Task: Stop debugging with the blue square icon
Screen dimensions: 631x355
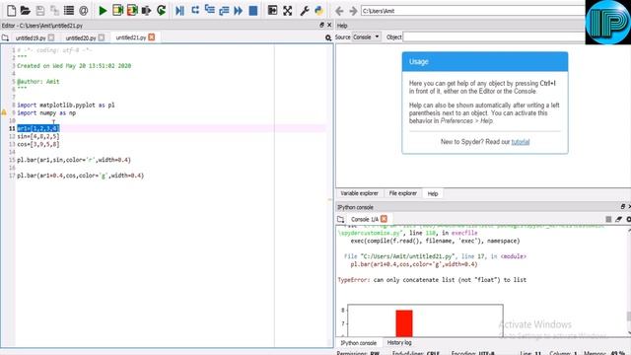Action: pos(253,11)
